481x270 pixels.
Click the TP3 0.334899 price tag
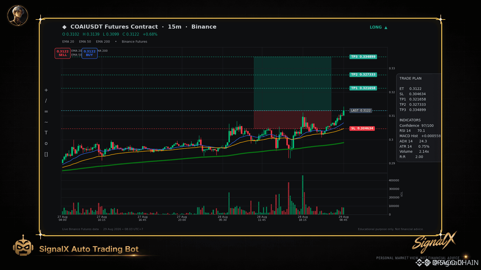coord(363,57)
